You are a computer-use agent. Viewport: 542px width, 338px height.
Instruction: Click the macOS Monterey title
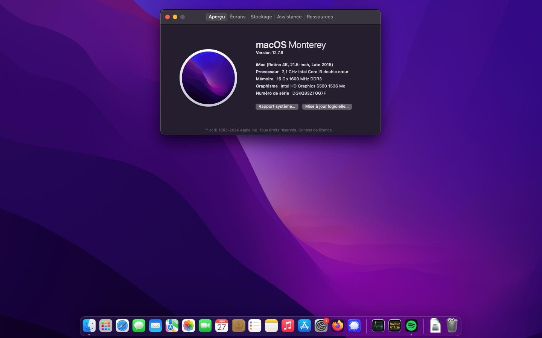point(291,45)
